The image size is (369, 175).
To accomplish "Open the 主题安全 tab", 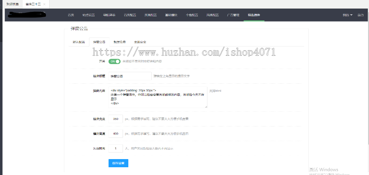I will pyautogui.click(x=140, y=42).
